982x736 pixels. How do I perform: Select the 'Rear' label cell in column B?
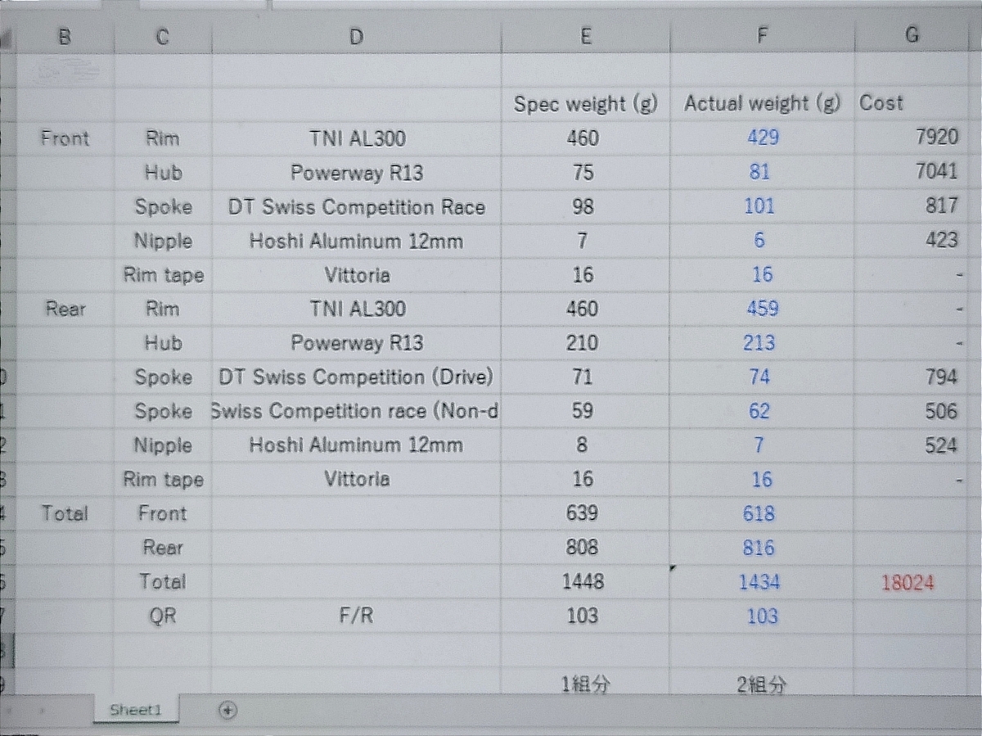(65, 309)
